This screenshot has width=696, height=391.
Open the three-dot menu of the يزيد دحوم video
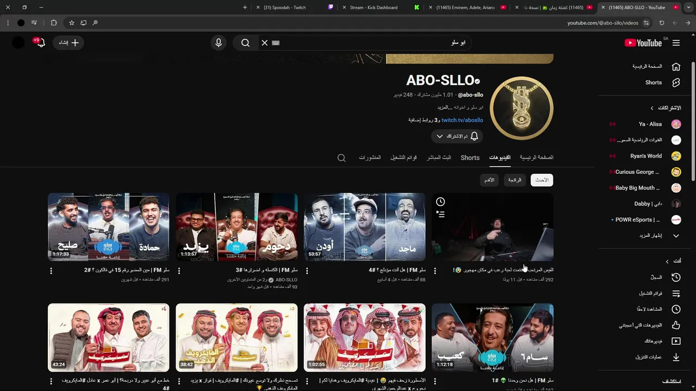click(x=179, y=270)
